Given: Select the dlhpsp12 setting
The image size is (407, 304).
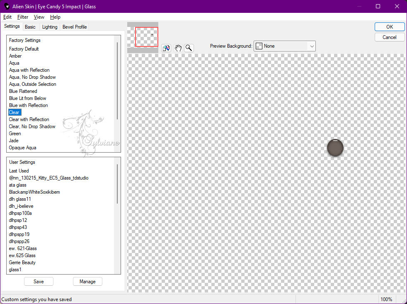Looking at the screenshot, I should tap(18, 220).
